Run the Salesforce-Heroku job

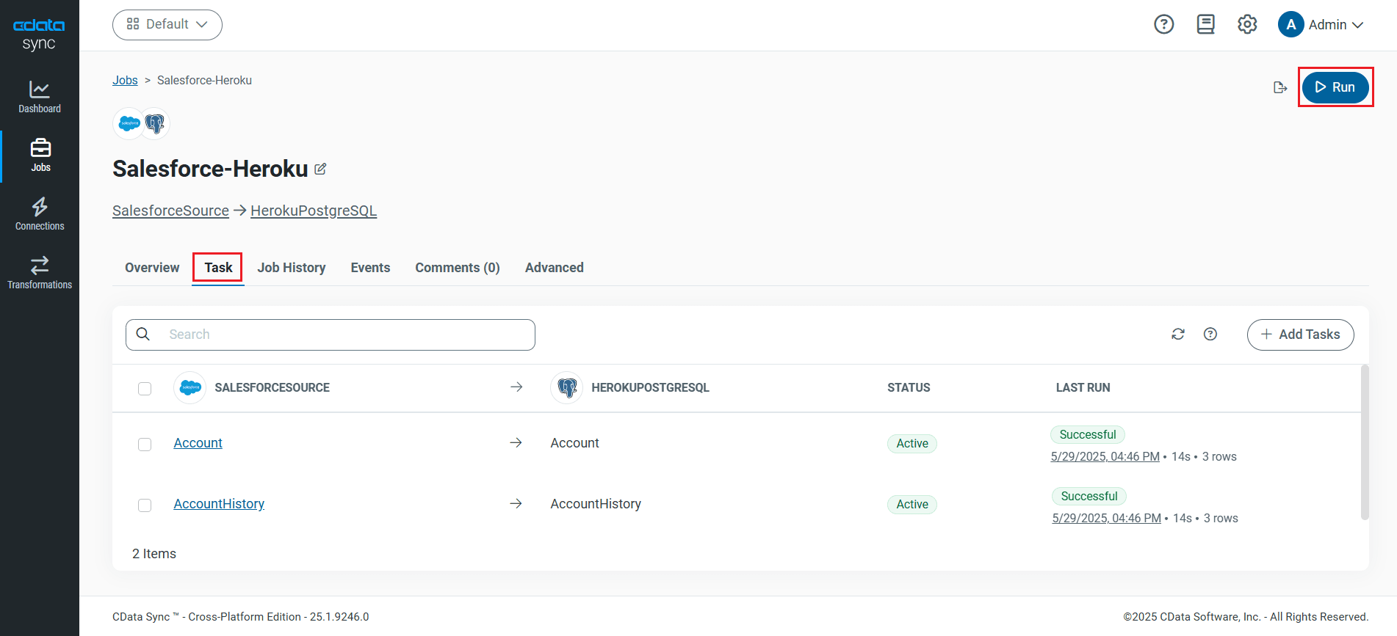pyautogui.click(x=1335, y=87)
